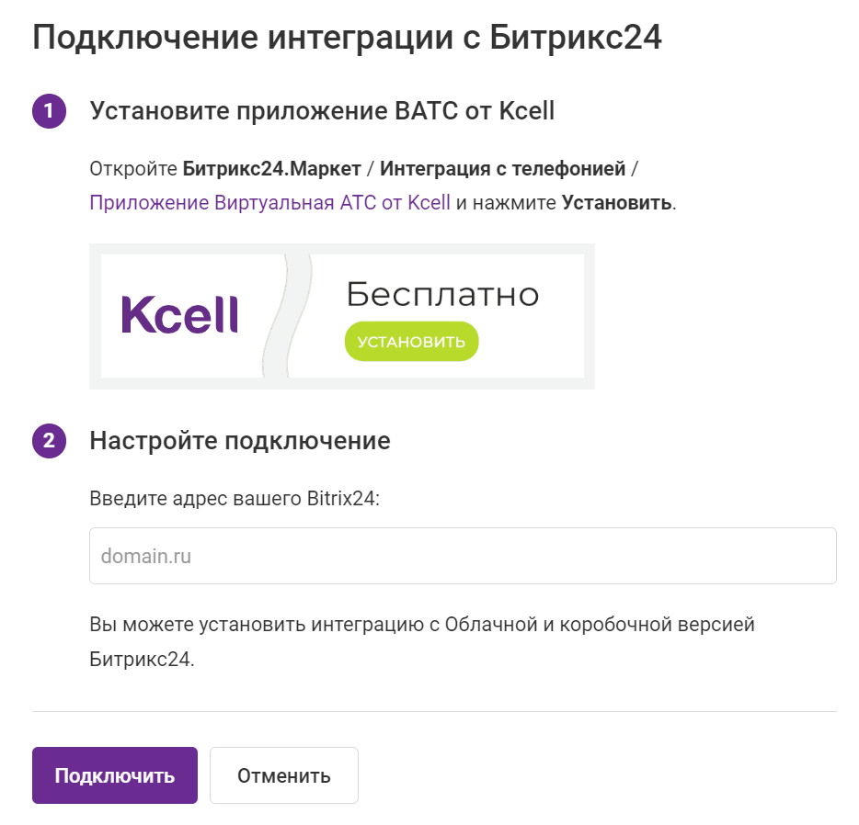Click the word Откройте in the instructions

click(133, 169)
